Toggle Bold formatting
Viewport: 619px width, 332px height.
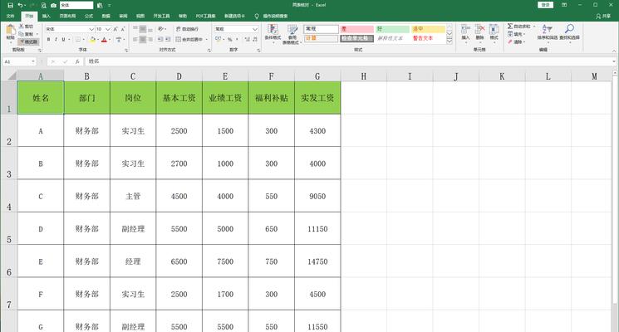pos(48,40)
